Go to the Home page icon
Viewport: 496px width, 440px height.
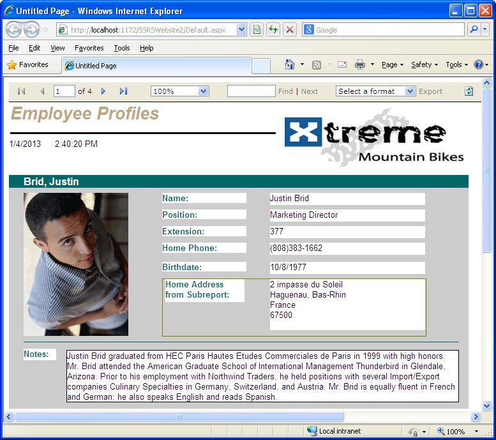[x=289, y=64]
